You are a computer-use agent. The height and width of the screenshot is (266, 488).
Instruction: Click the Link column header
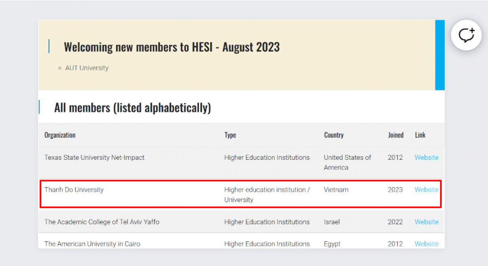point(420,135)
